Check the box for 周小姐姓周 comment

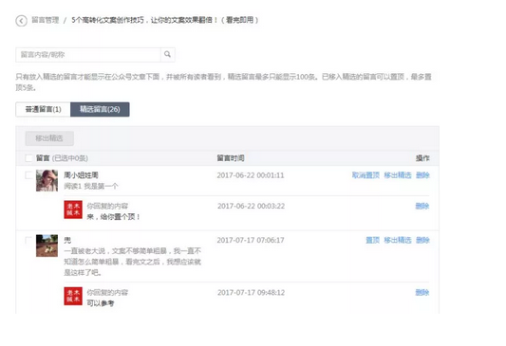coord(28,175)
